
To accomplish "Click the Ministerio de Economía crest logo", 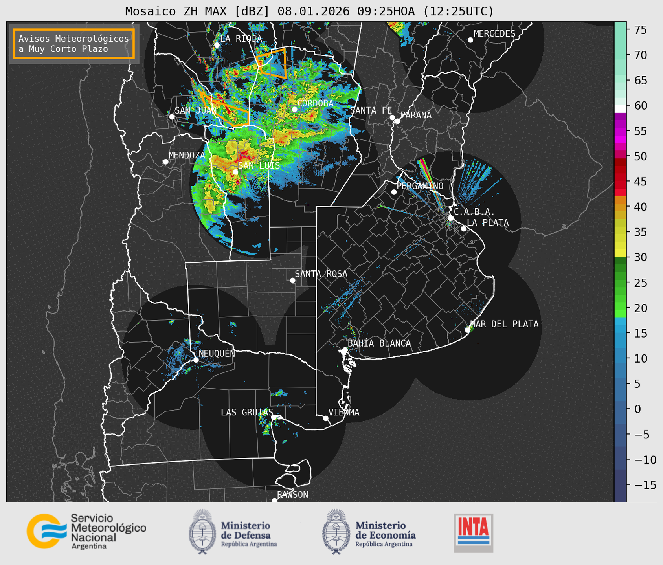I will pos(336,532).
